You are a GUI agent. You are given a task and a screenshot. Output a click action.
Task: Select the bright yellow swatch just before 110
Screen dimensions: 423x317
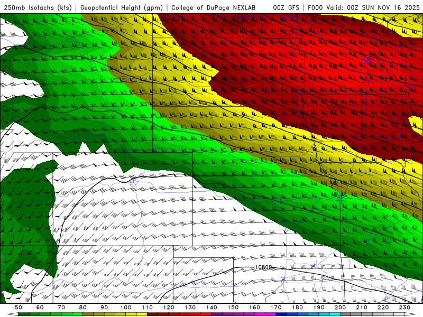[x=142, y=314]
